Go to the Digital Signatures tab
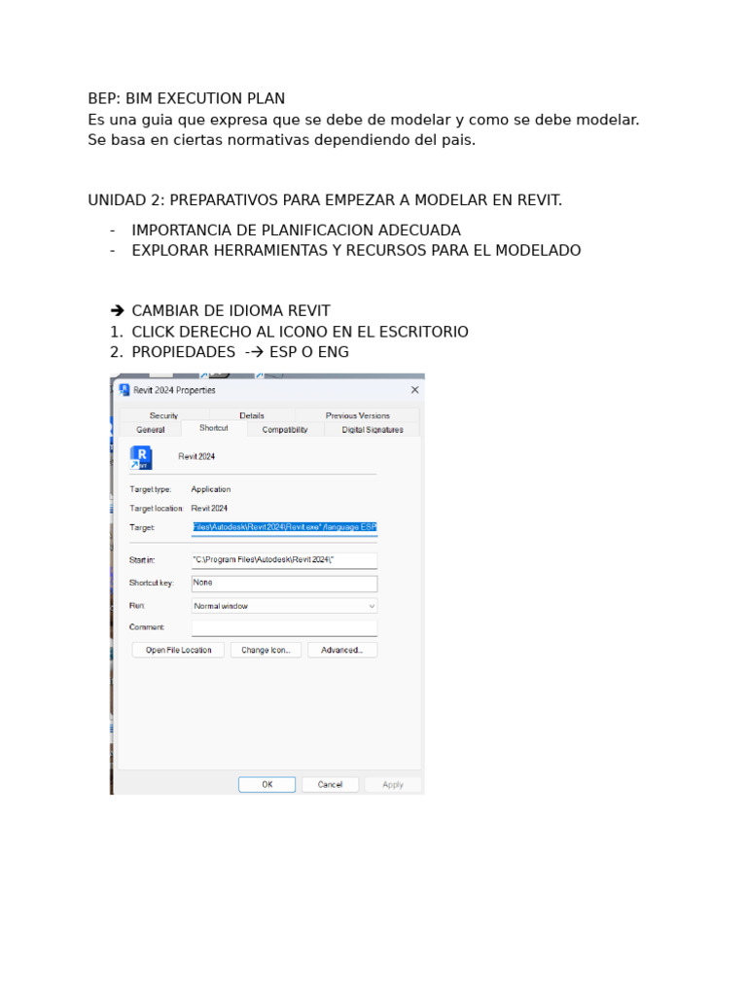747x996 pixels. coord(373,430)
